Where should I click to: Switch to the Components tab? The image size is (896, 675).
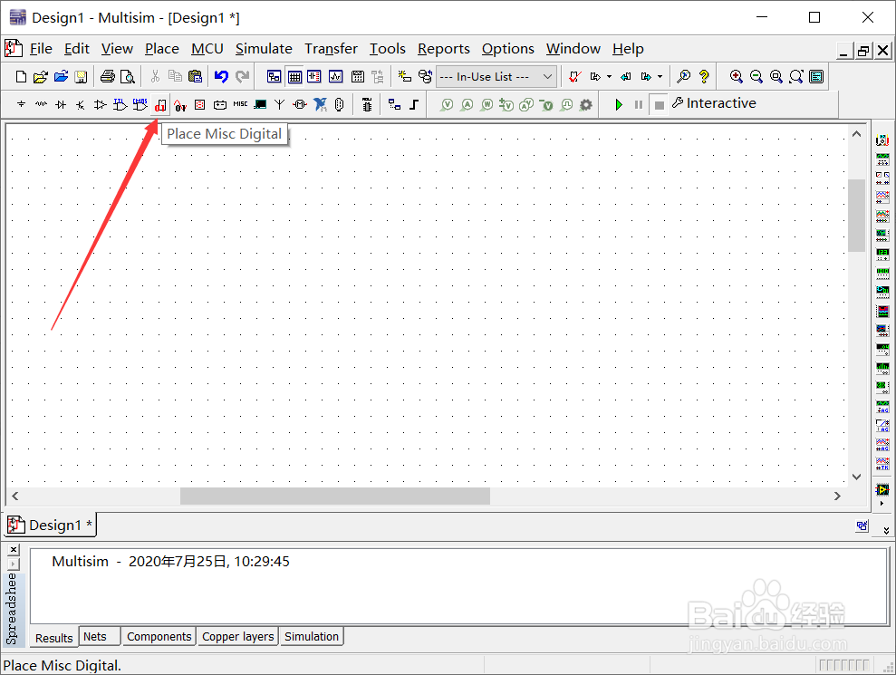point(159,637)
